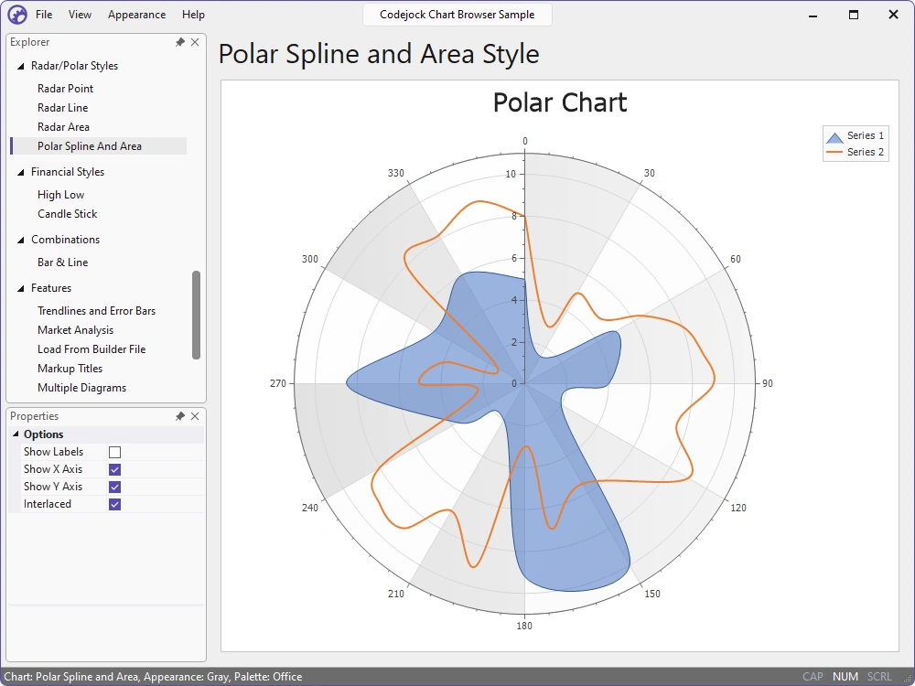The image size is (915, 686).
Task: Click the SCRL status bar indicator
Action: pos(879,677)
